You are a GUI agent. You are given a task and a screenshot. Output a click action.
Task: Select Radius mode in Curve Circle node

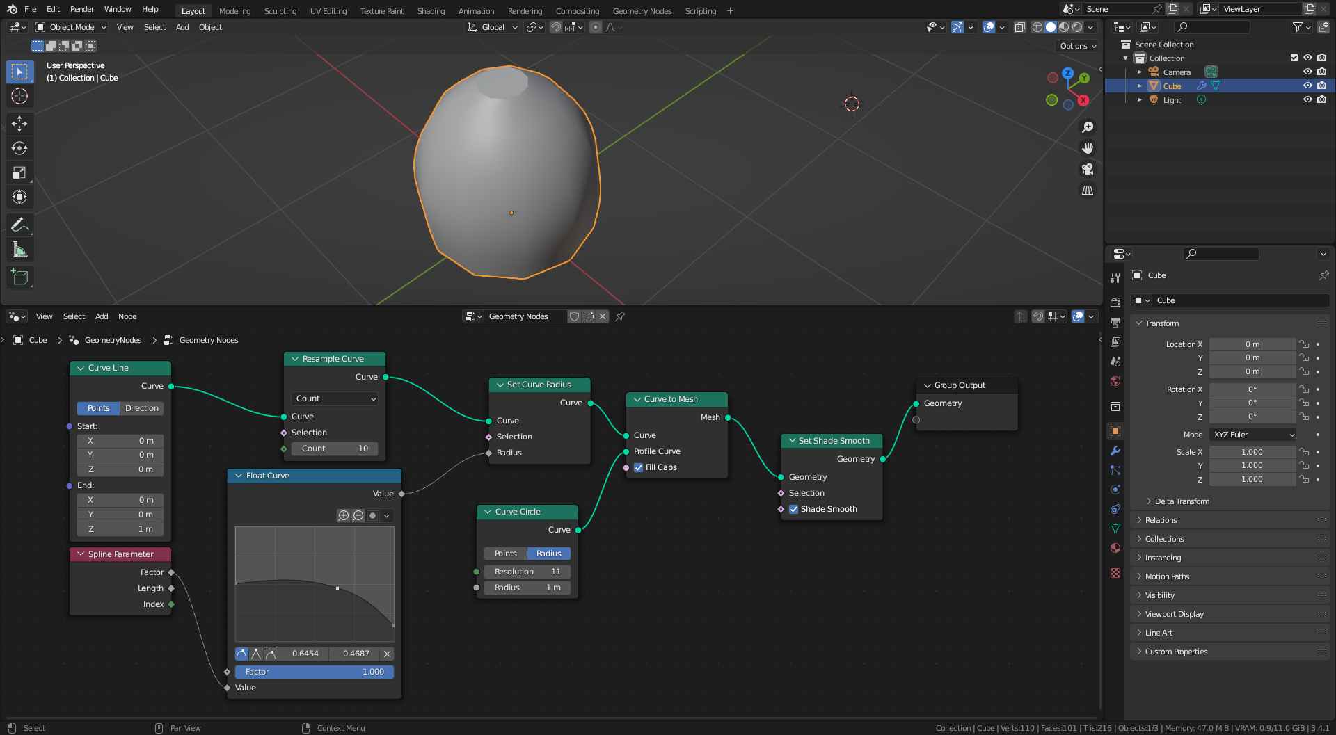pos(549,554)
